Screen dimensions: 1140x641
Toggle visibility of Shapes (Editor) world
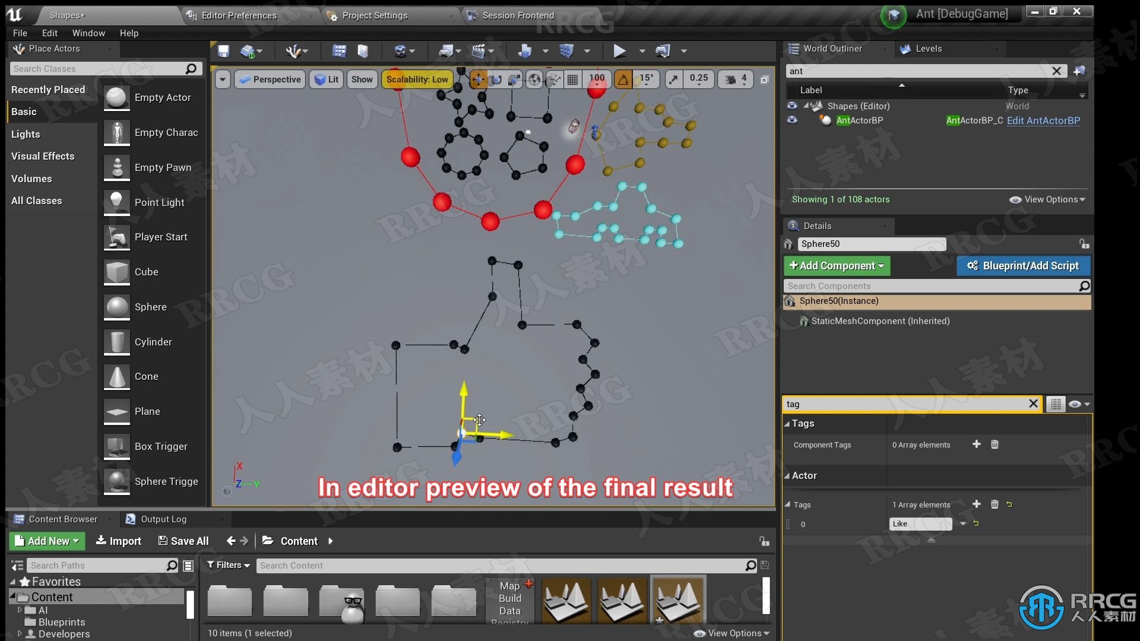click(x=792, y=106)
